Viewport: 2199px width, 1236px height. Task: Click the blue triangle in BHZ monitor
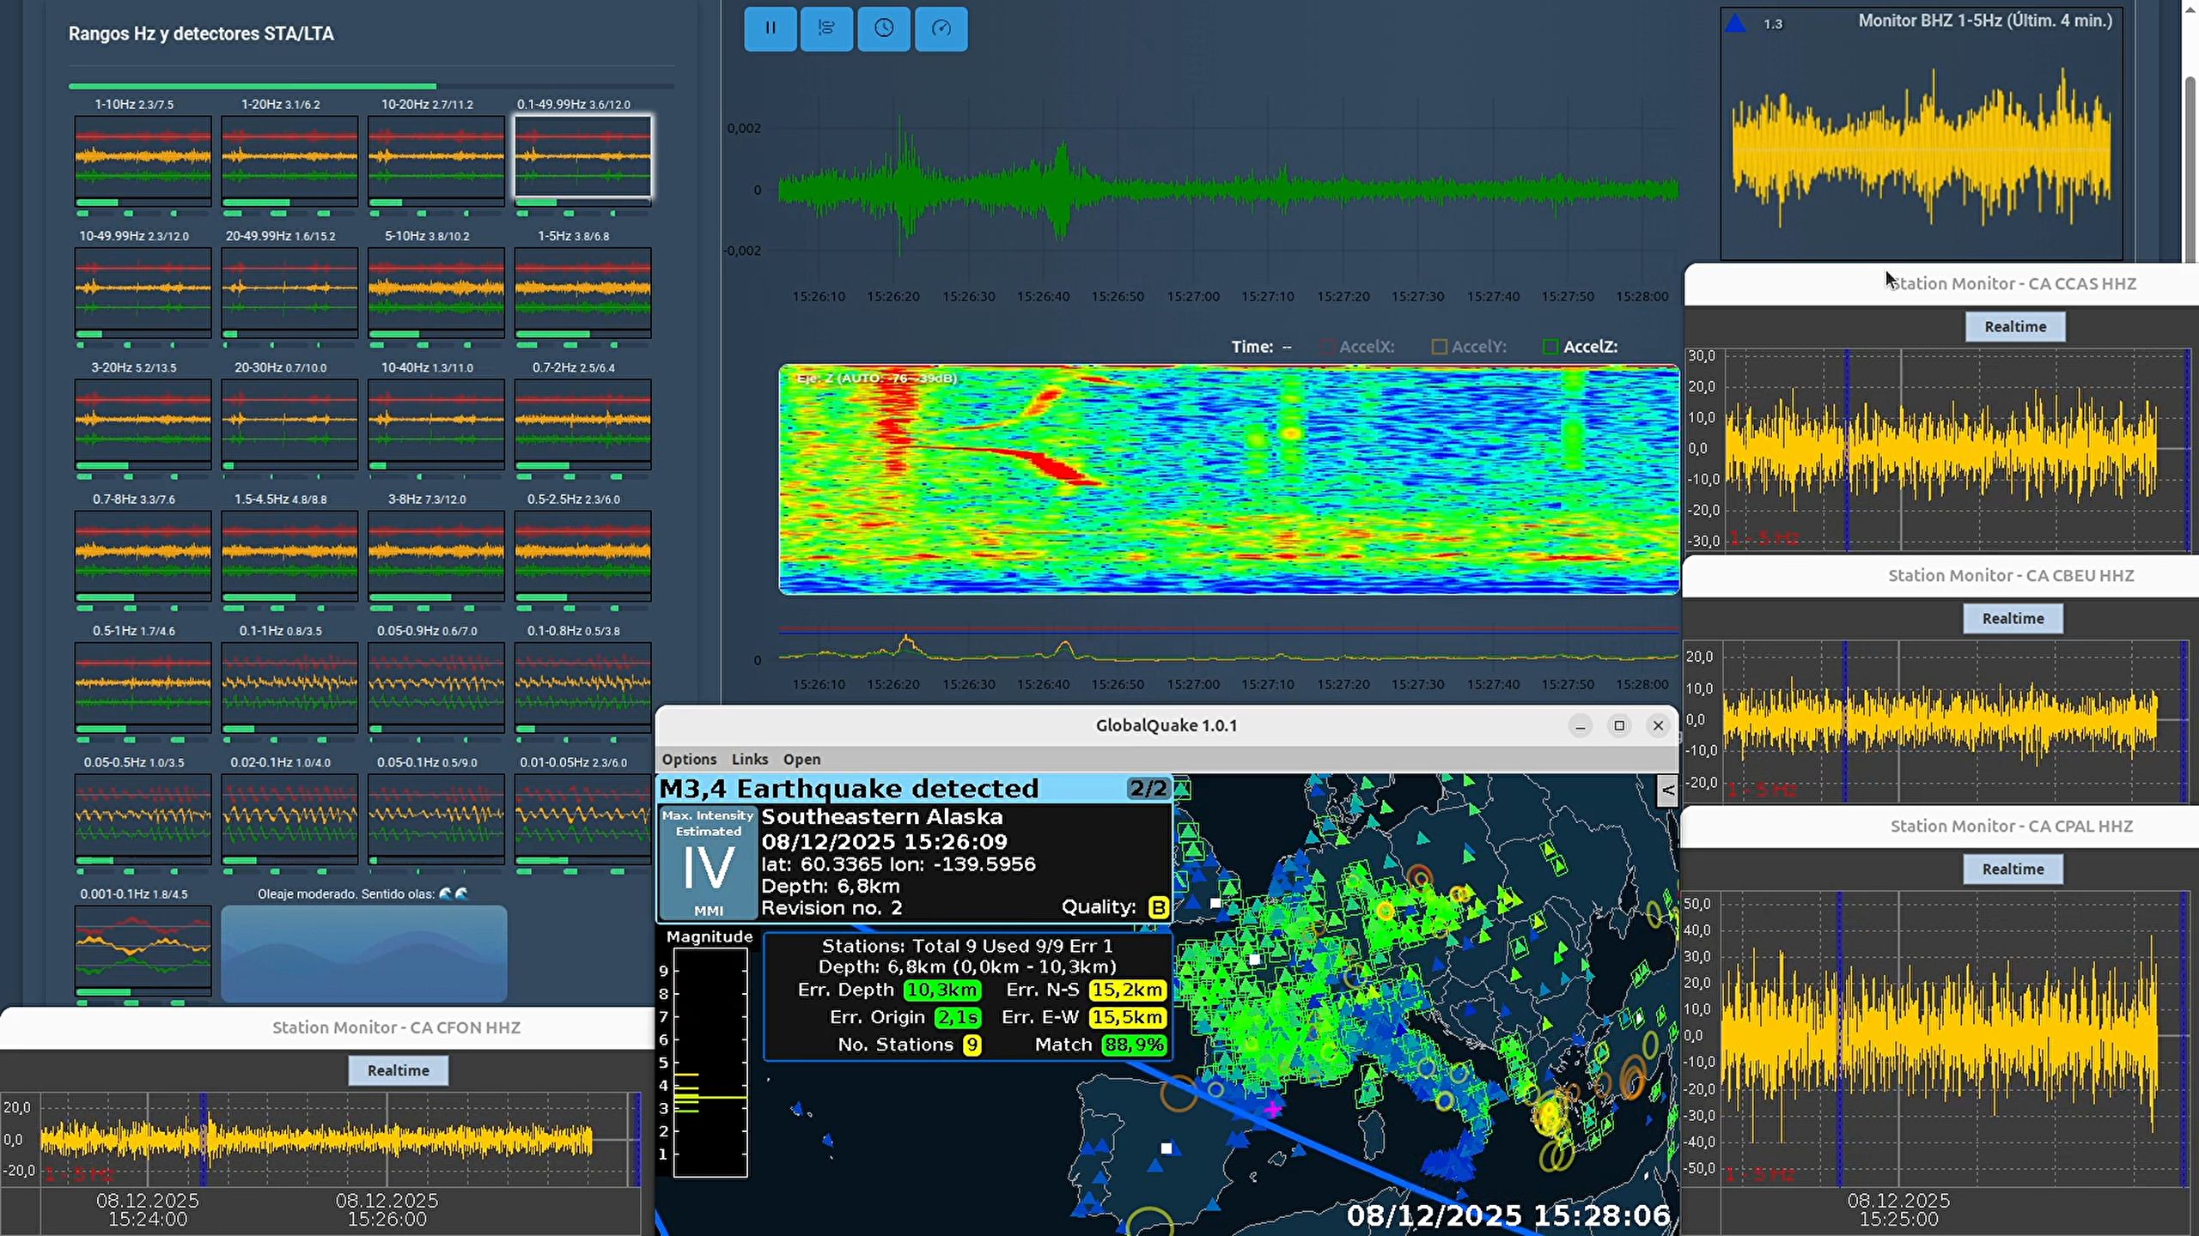[x=1735, y=23]
